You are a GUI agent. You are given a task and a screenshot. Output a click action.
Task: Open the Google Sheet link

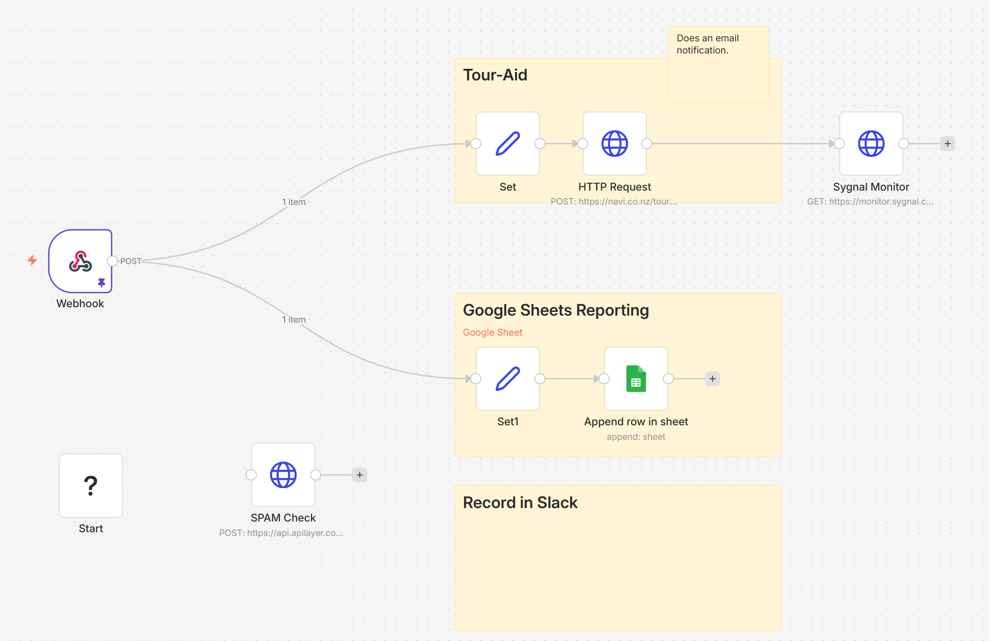pos(492,332)
